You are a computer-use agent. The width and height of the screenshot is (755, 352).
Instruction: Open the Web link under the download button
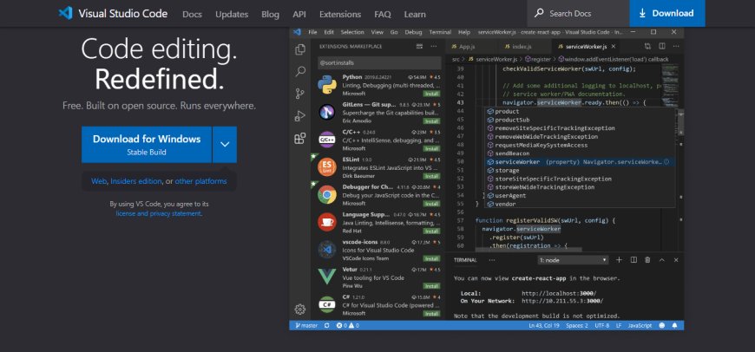click(98, 181)
